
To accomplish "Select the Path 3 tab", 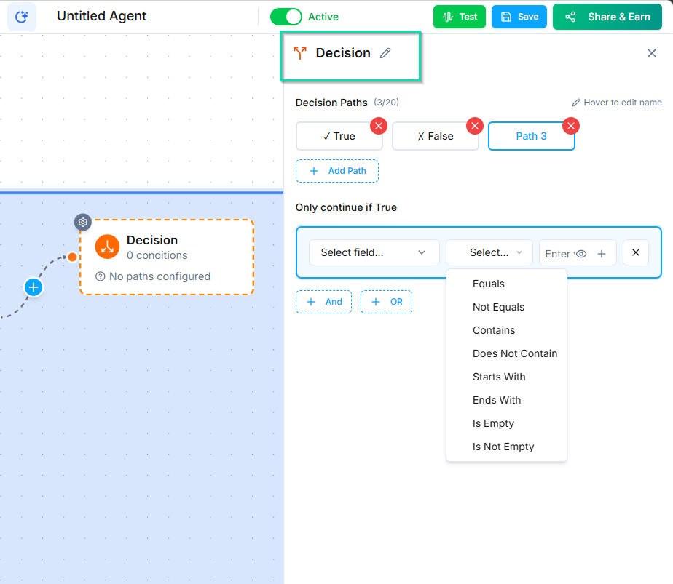I will (532, 136).
